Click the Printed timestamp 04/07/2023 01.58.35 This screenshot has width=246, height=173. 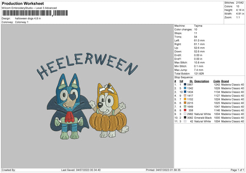pyautogui.click(x=168, y=170)
